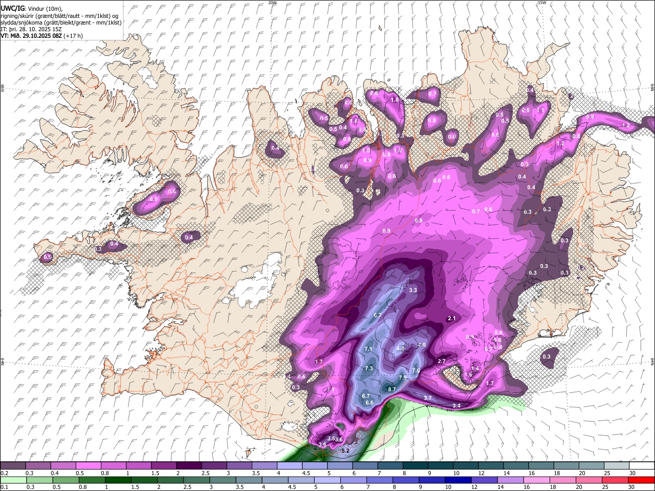The image size is (655, 491).
Task: Click the '0.1' label in the lower legend row
Action: [4, 487]
